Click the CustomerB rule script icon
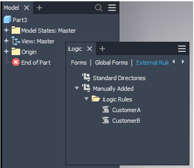Screen dimensions: 194x168 [x=106, y=120]
